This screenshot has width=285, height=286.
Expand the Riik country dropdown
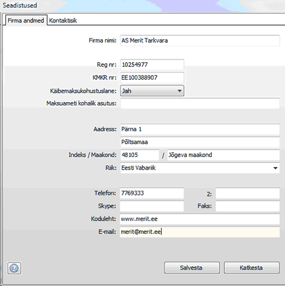(200, 168)
